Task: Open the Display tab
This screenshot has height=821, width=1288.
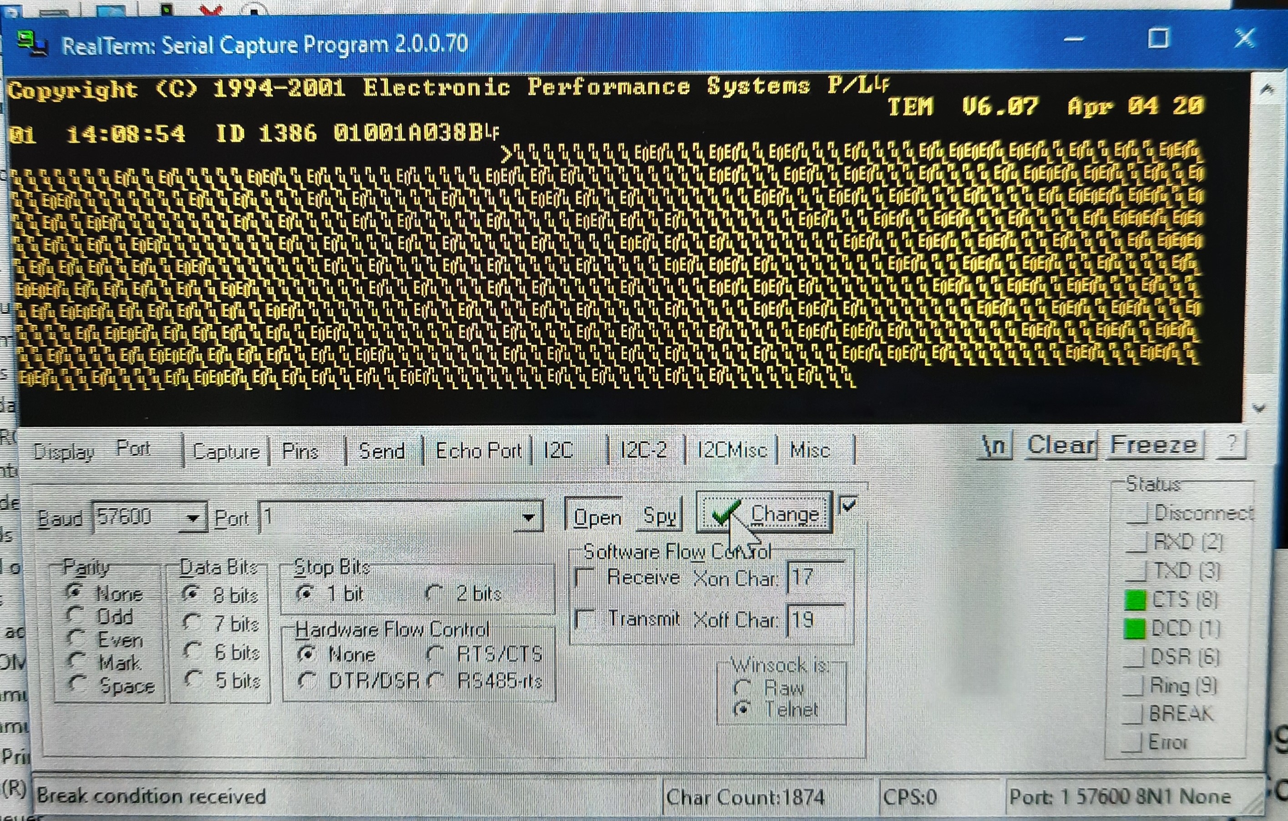Action: [x=64, y=452]
